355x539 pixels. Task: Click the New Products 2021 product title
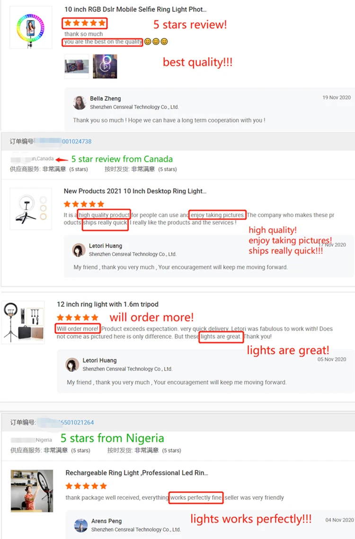pos(135,191)
